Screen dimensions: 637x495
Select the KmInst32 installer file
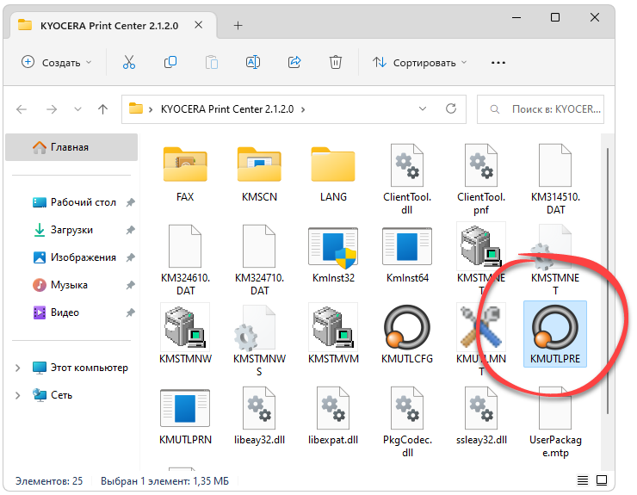coord(332,257)
